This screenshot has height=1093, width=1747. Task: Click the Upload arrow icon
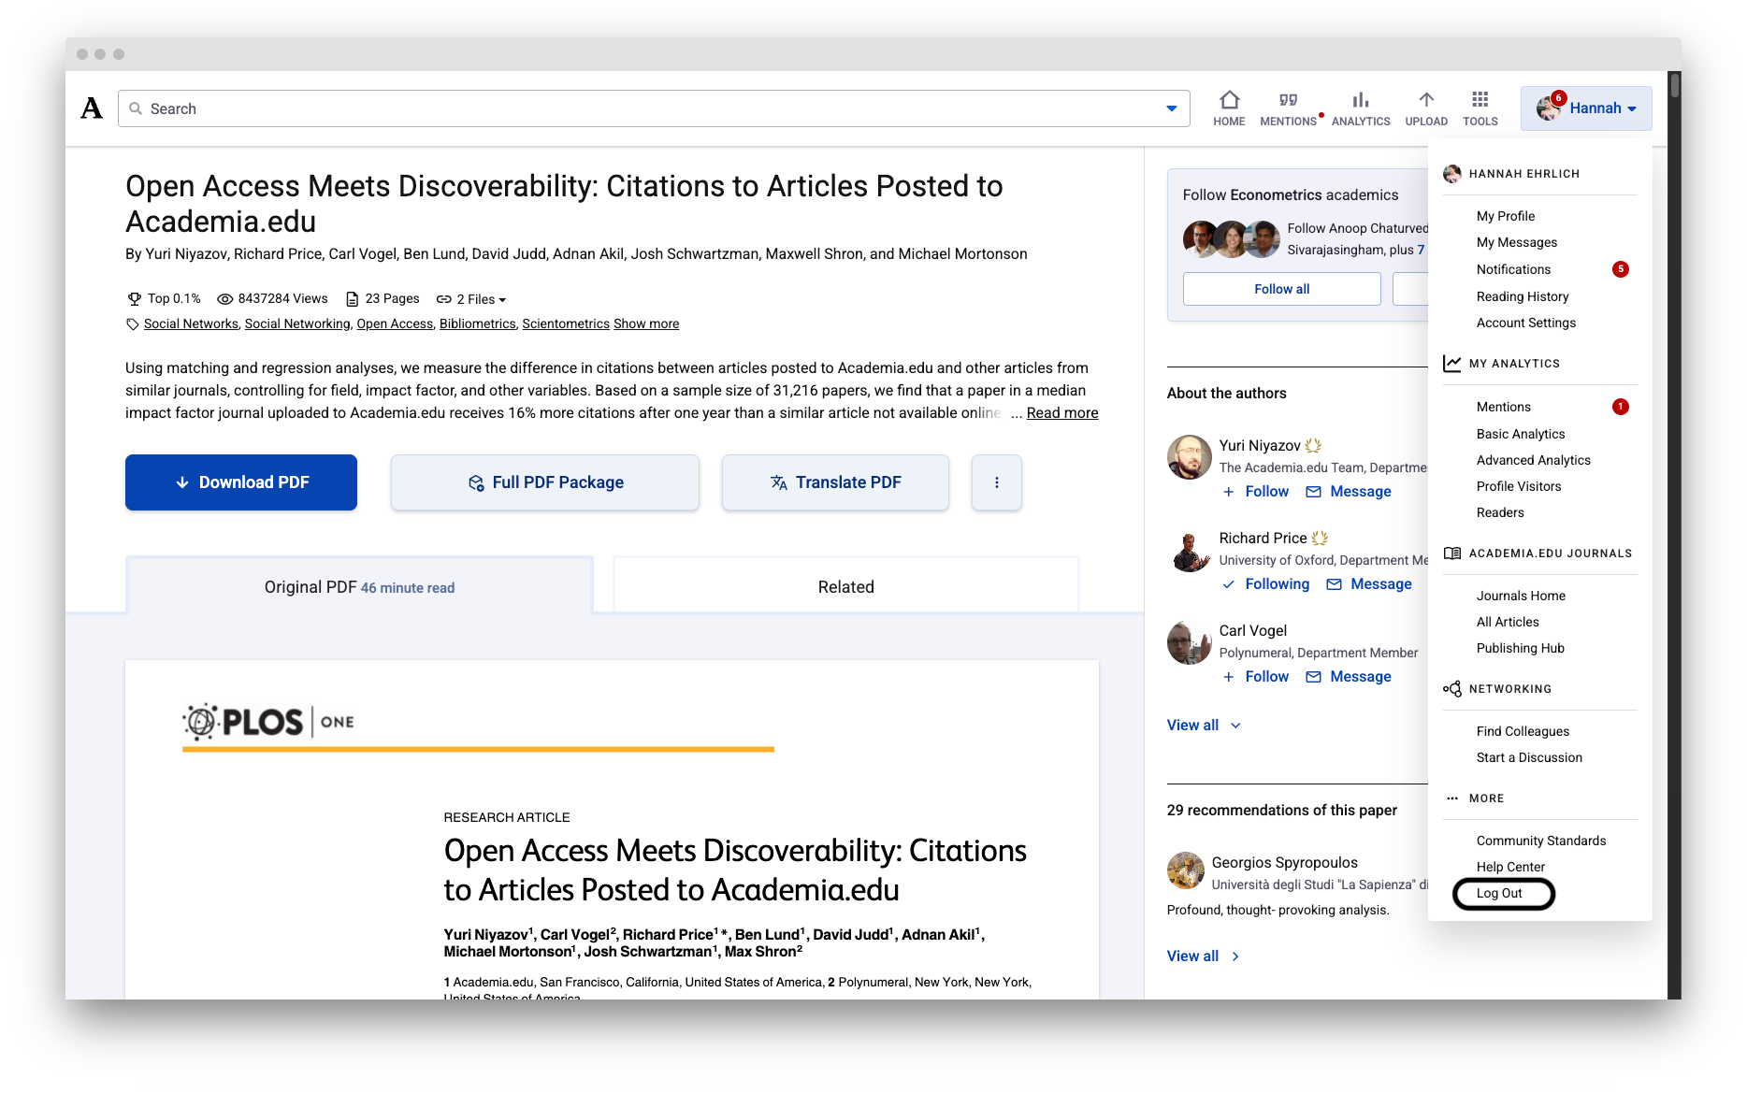(x=1426, y=100)
